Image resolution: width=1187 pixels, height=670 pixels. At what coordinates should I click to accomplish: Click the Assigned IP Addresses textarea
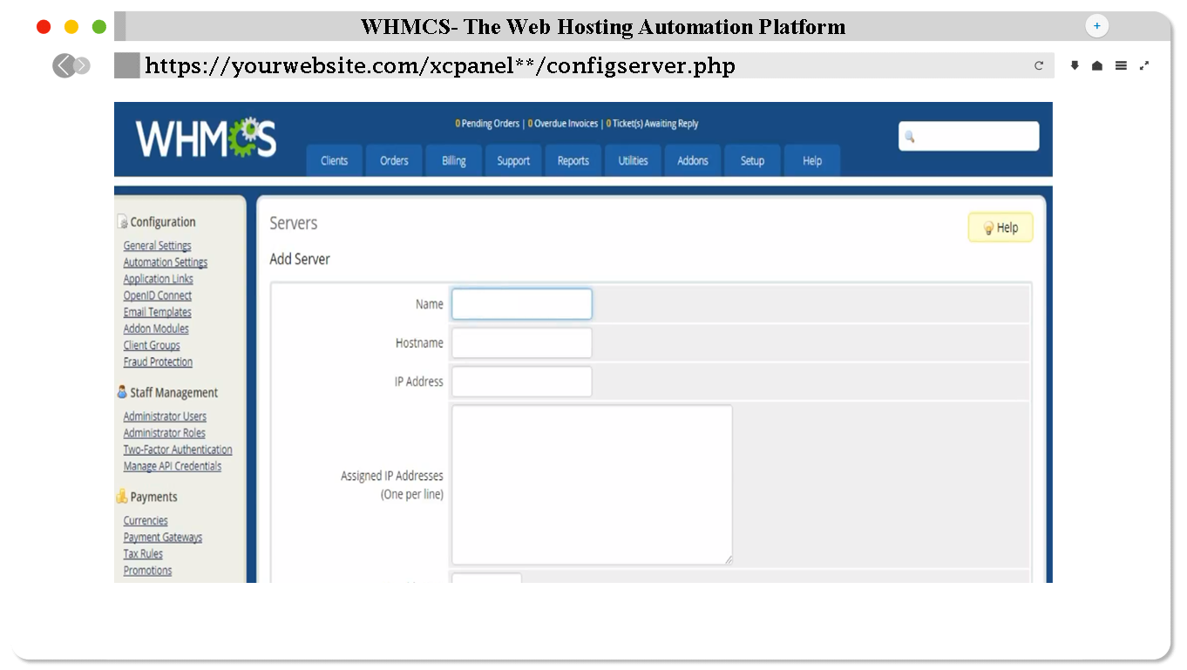[x=592, y=484]
